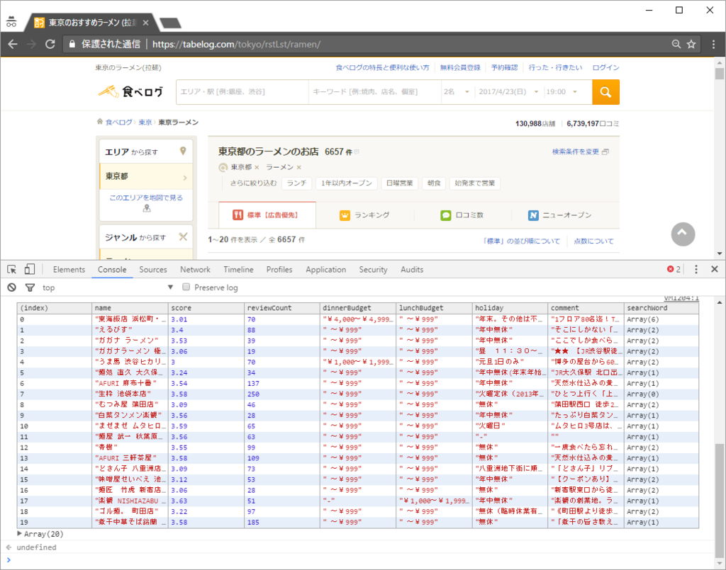The image size is (726, 570).
Task: Click the 1年以内オープン filter button
Action: [347, 183]
